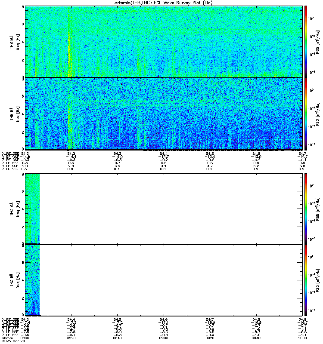Click the THC B⊥ data strip near 0800
323x344 pixels.
click(32, 209)
